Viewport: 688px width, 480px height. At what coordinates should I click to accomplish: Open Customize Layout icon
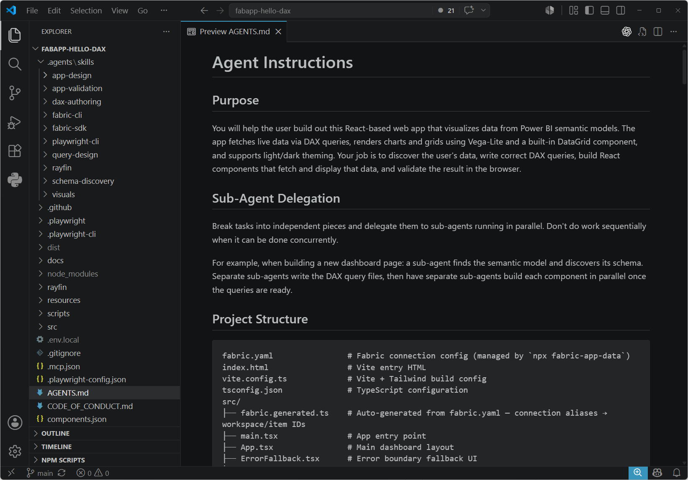coord(574,10)
